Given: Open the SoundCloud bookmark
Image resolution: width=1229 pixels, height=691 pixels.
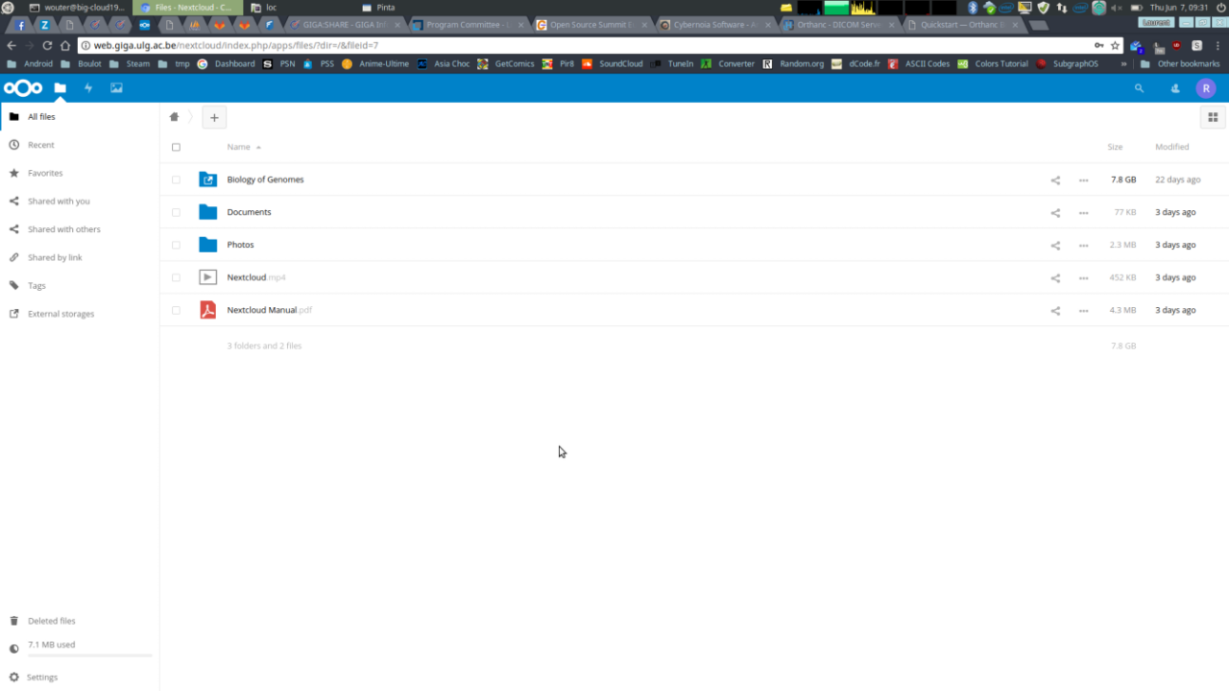Looking at the screenshot, I should pos(612,64).
